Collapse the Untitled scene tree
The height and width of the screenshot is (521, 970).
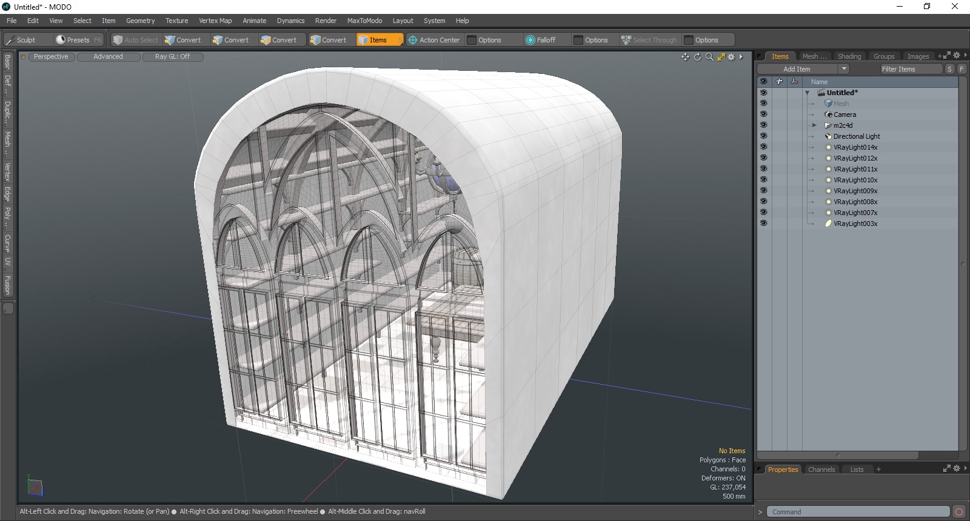point(808,93)
